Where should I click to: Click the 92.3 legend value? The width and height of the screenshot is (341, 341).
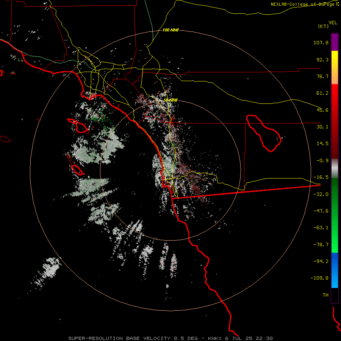pyautogui.click(x=322, y=59)
